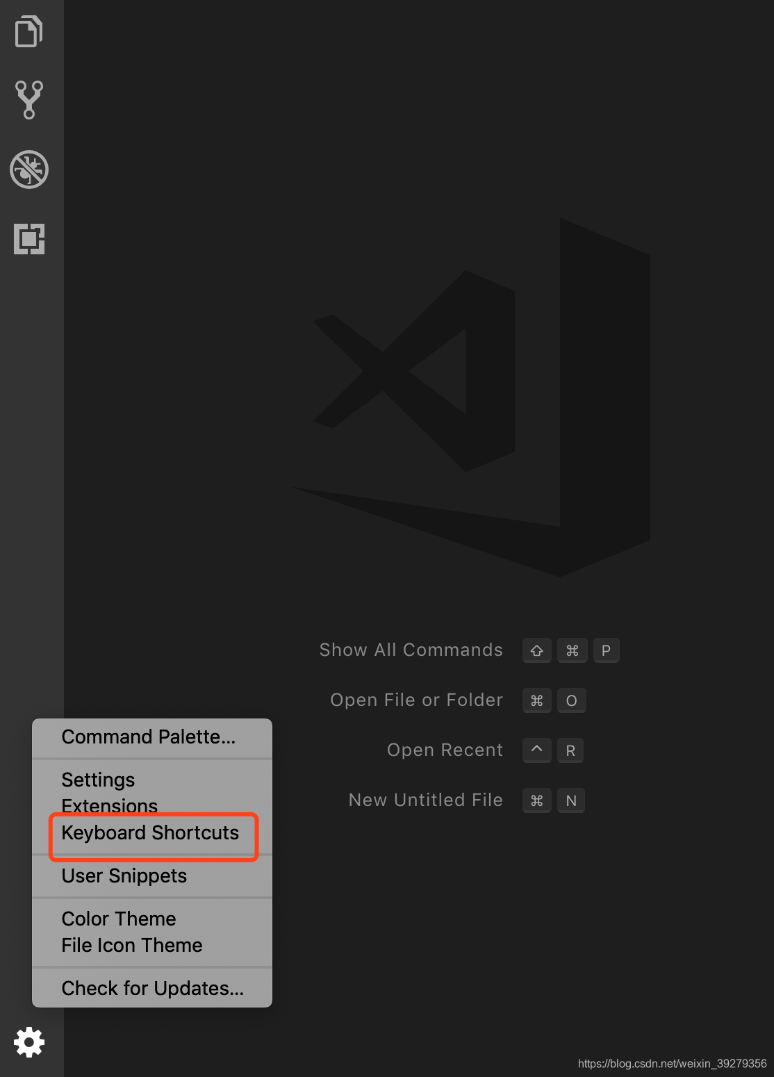Click the command key hint for Open File or Folder
This screenshot has height=1077, width=774.
pyautogui.click(x=537, y=700)
